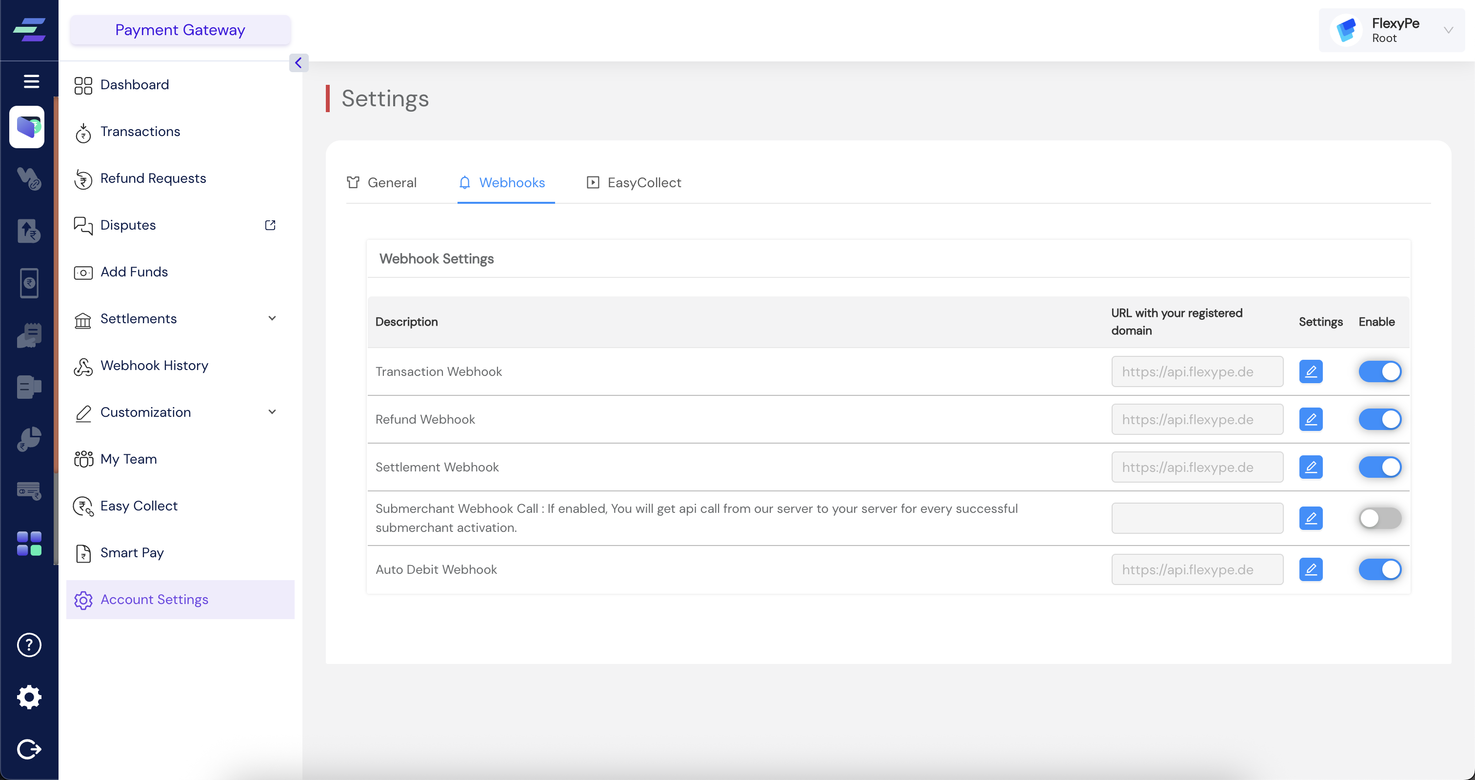Open Webhook History in the sidebar
Viewport: 1475px width, 780px height.
(x=154, y=365)
